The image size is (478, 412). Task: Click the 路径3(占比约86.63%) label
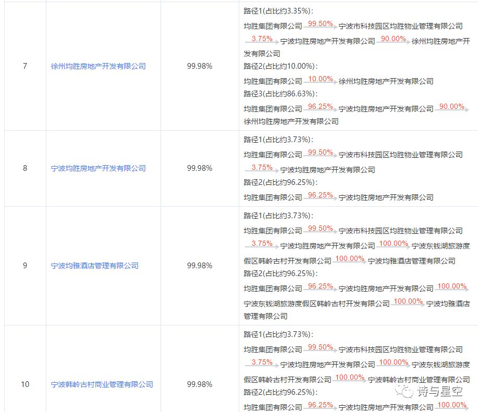point(280,94)
